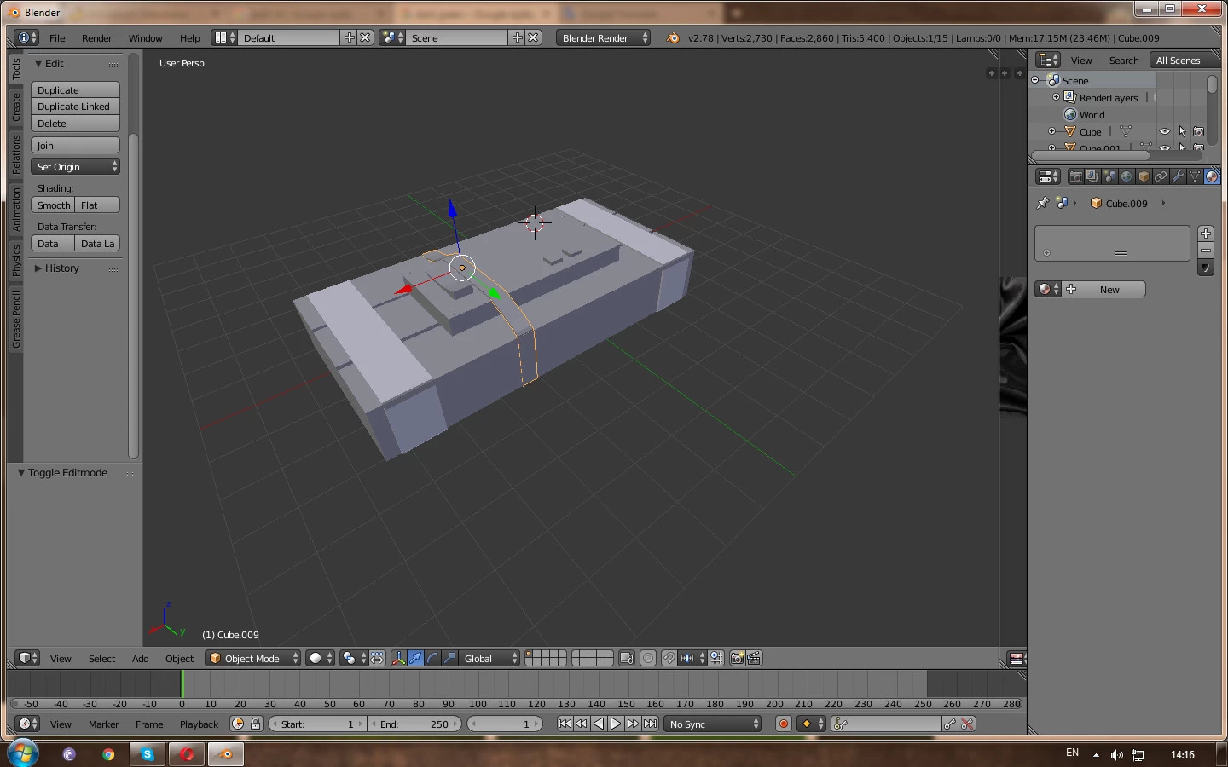This screenshot has height=767, width=1228.
Task: Click the current frame field in timeline
Action: (x=506, y=724)
